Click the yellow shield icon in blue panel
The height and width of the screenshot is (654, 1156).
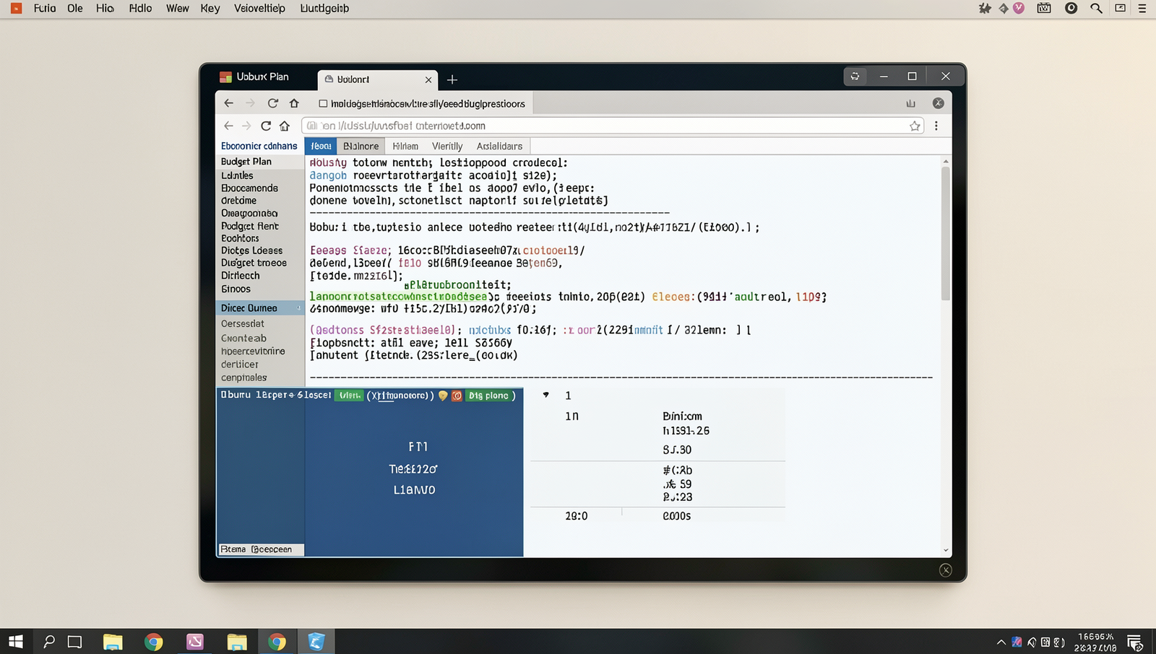click(x=443, y=396)
